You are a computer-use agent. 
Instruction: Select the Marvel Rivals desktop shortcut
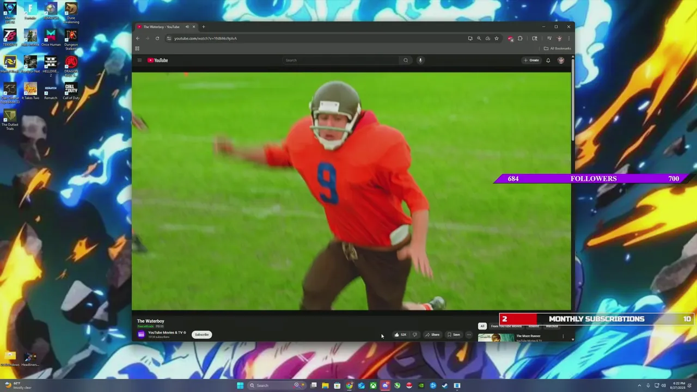click(x=10, y=64)
